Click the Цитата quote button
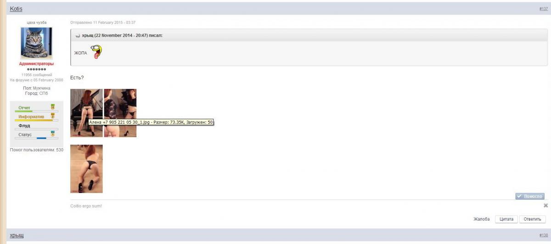Image resolution: width=551 pixels, height=244 pixels. pyautogui.click(x=506, y=219)
